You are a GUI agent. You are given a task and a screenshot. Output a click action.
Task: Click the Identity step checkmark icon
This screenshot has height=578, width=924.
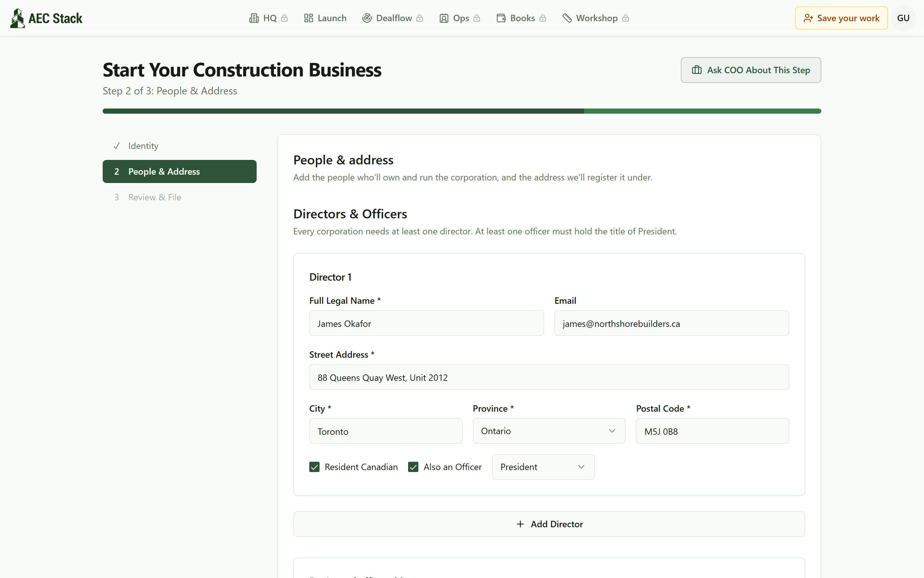tap(117, 146)
